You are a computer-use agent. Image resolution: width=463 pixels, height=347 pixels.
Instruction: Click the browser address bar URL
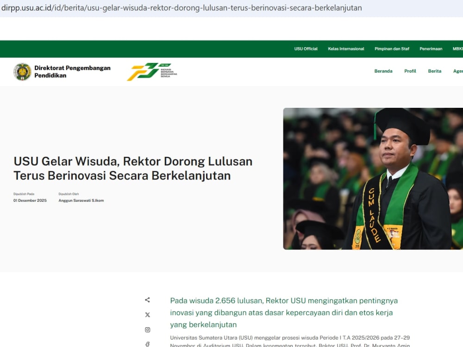coord(181,8)
